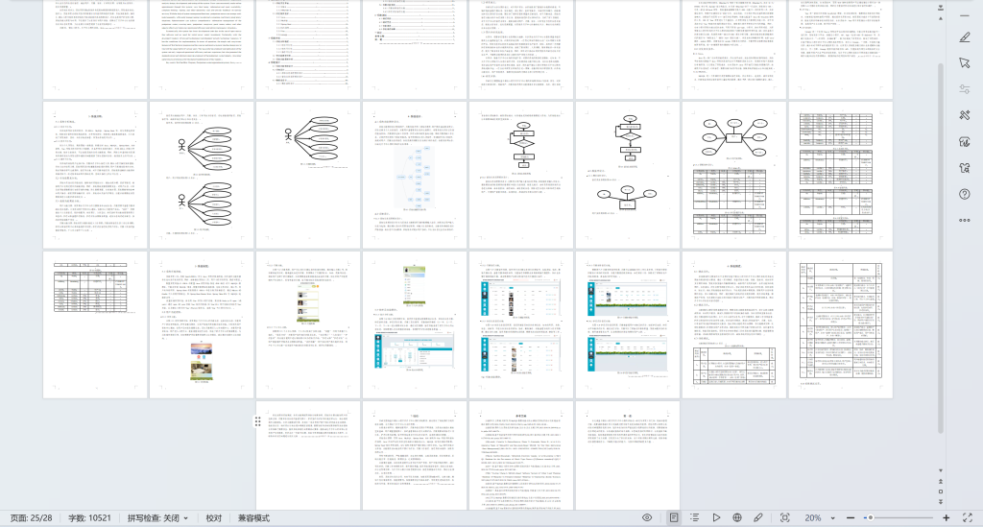The height and width of the screenshot is (527, 983).
Task: Open the properties sliders icon in sidebar
Action: click(965, 89)
